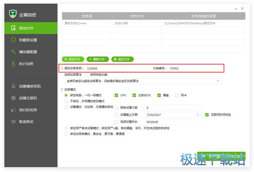
Task: Uncheck the CPU binding checkbox
Action: (117, 96)
